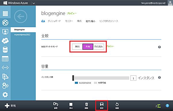Expand the Windows Azure header dropdown chevron
The height and width of the screenshot is (111, 173).
tap(34, 3)
